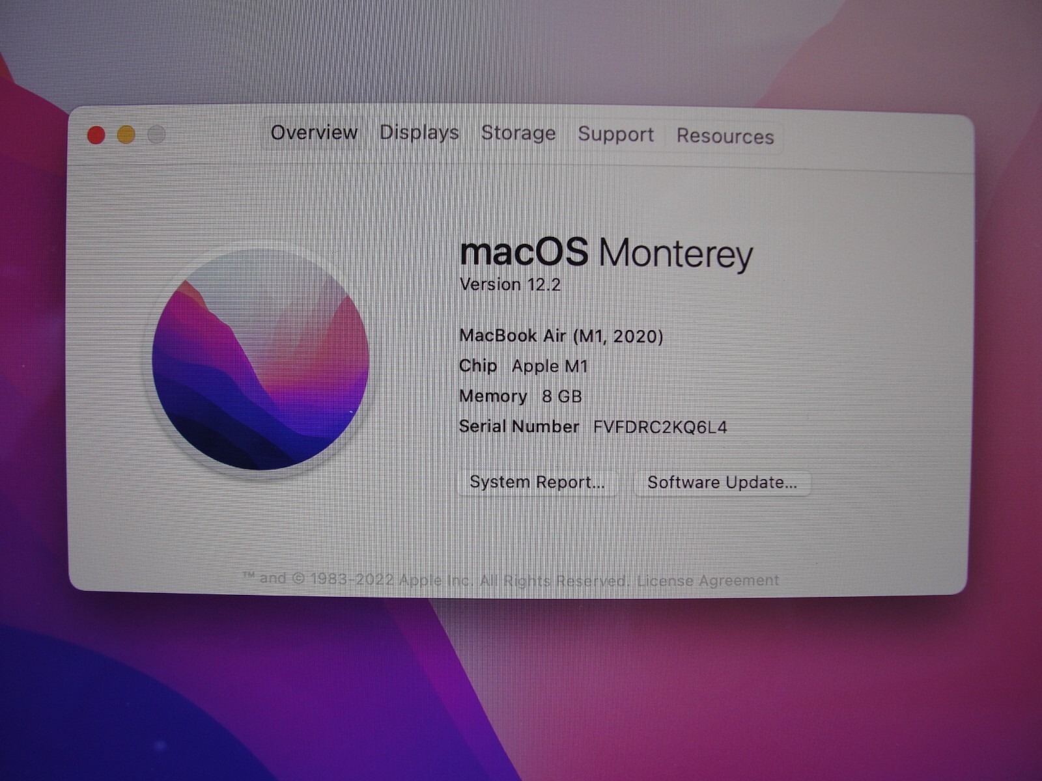Click the 8 GB memory value

pyautogui.click(x=561, y=396)
